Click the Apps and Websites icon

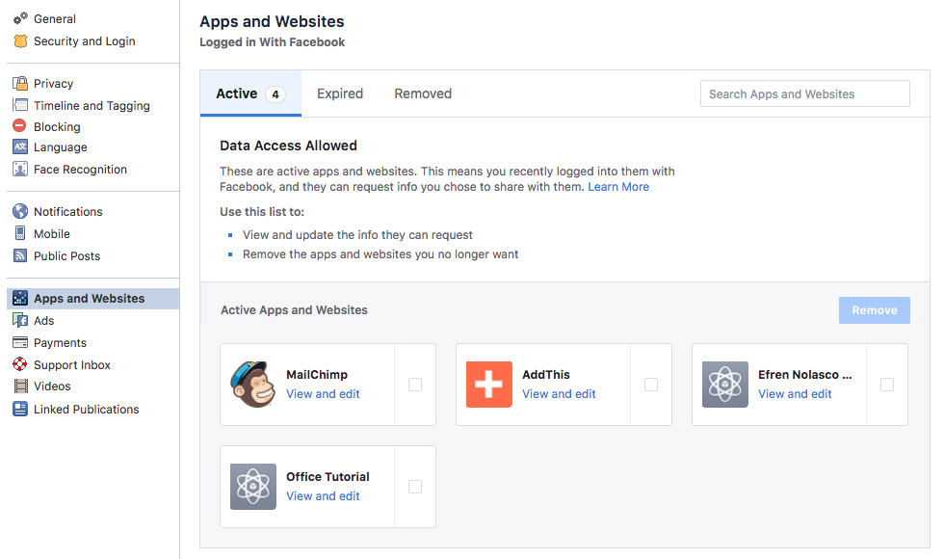[x=20, y=298]
